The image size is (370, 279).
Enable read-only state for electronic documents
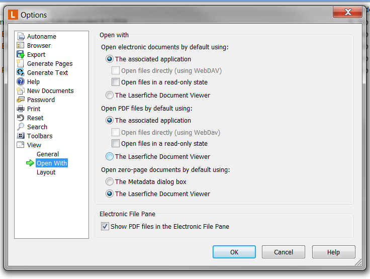click(x=116, y=82)
